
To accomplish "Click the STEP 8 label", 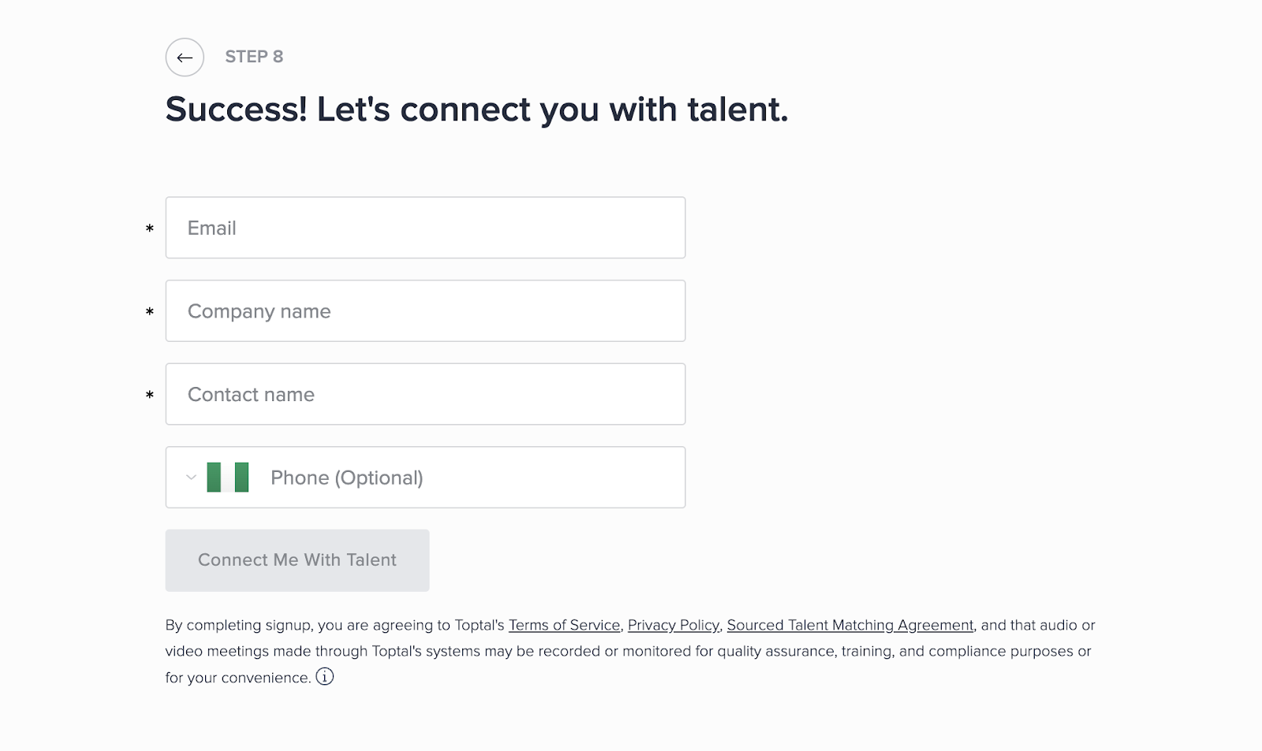I will coord(254,57).
